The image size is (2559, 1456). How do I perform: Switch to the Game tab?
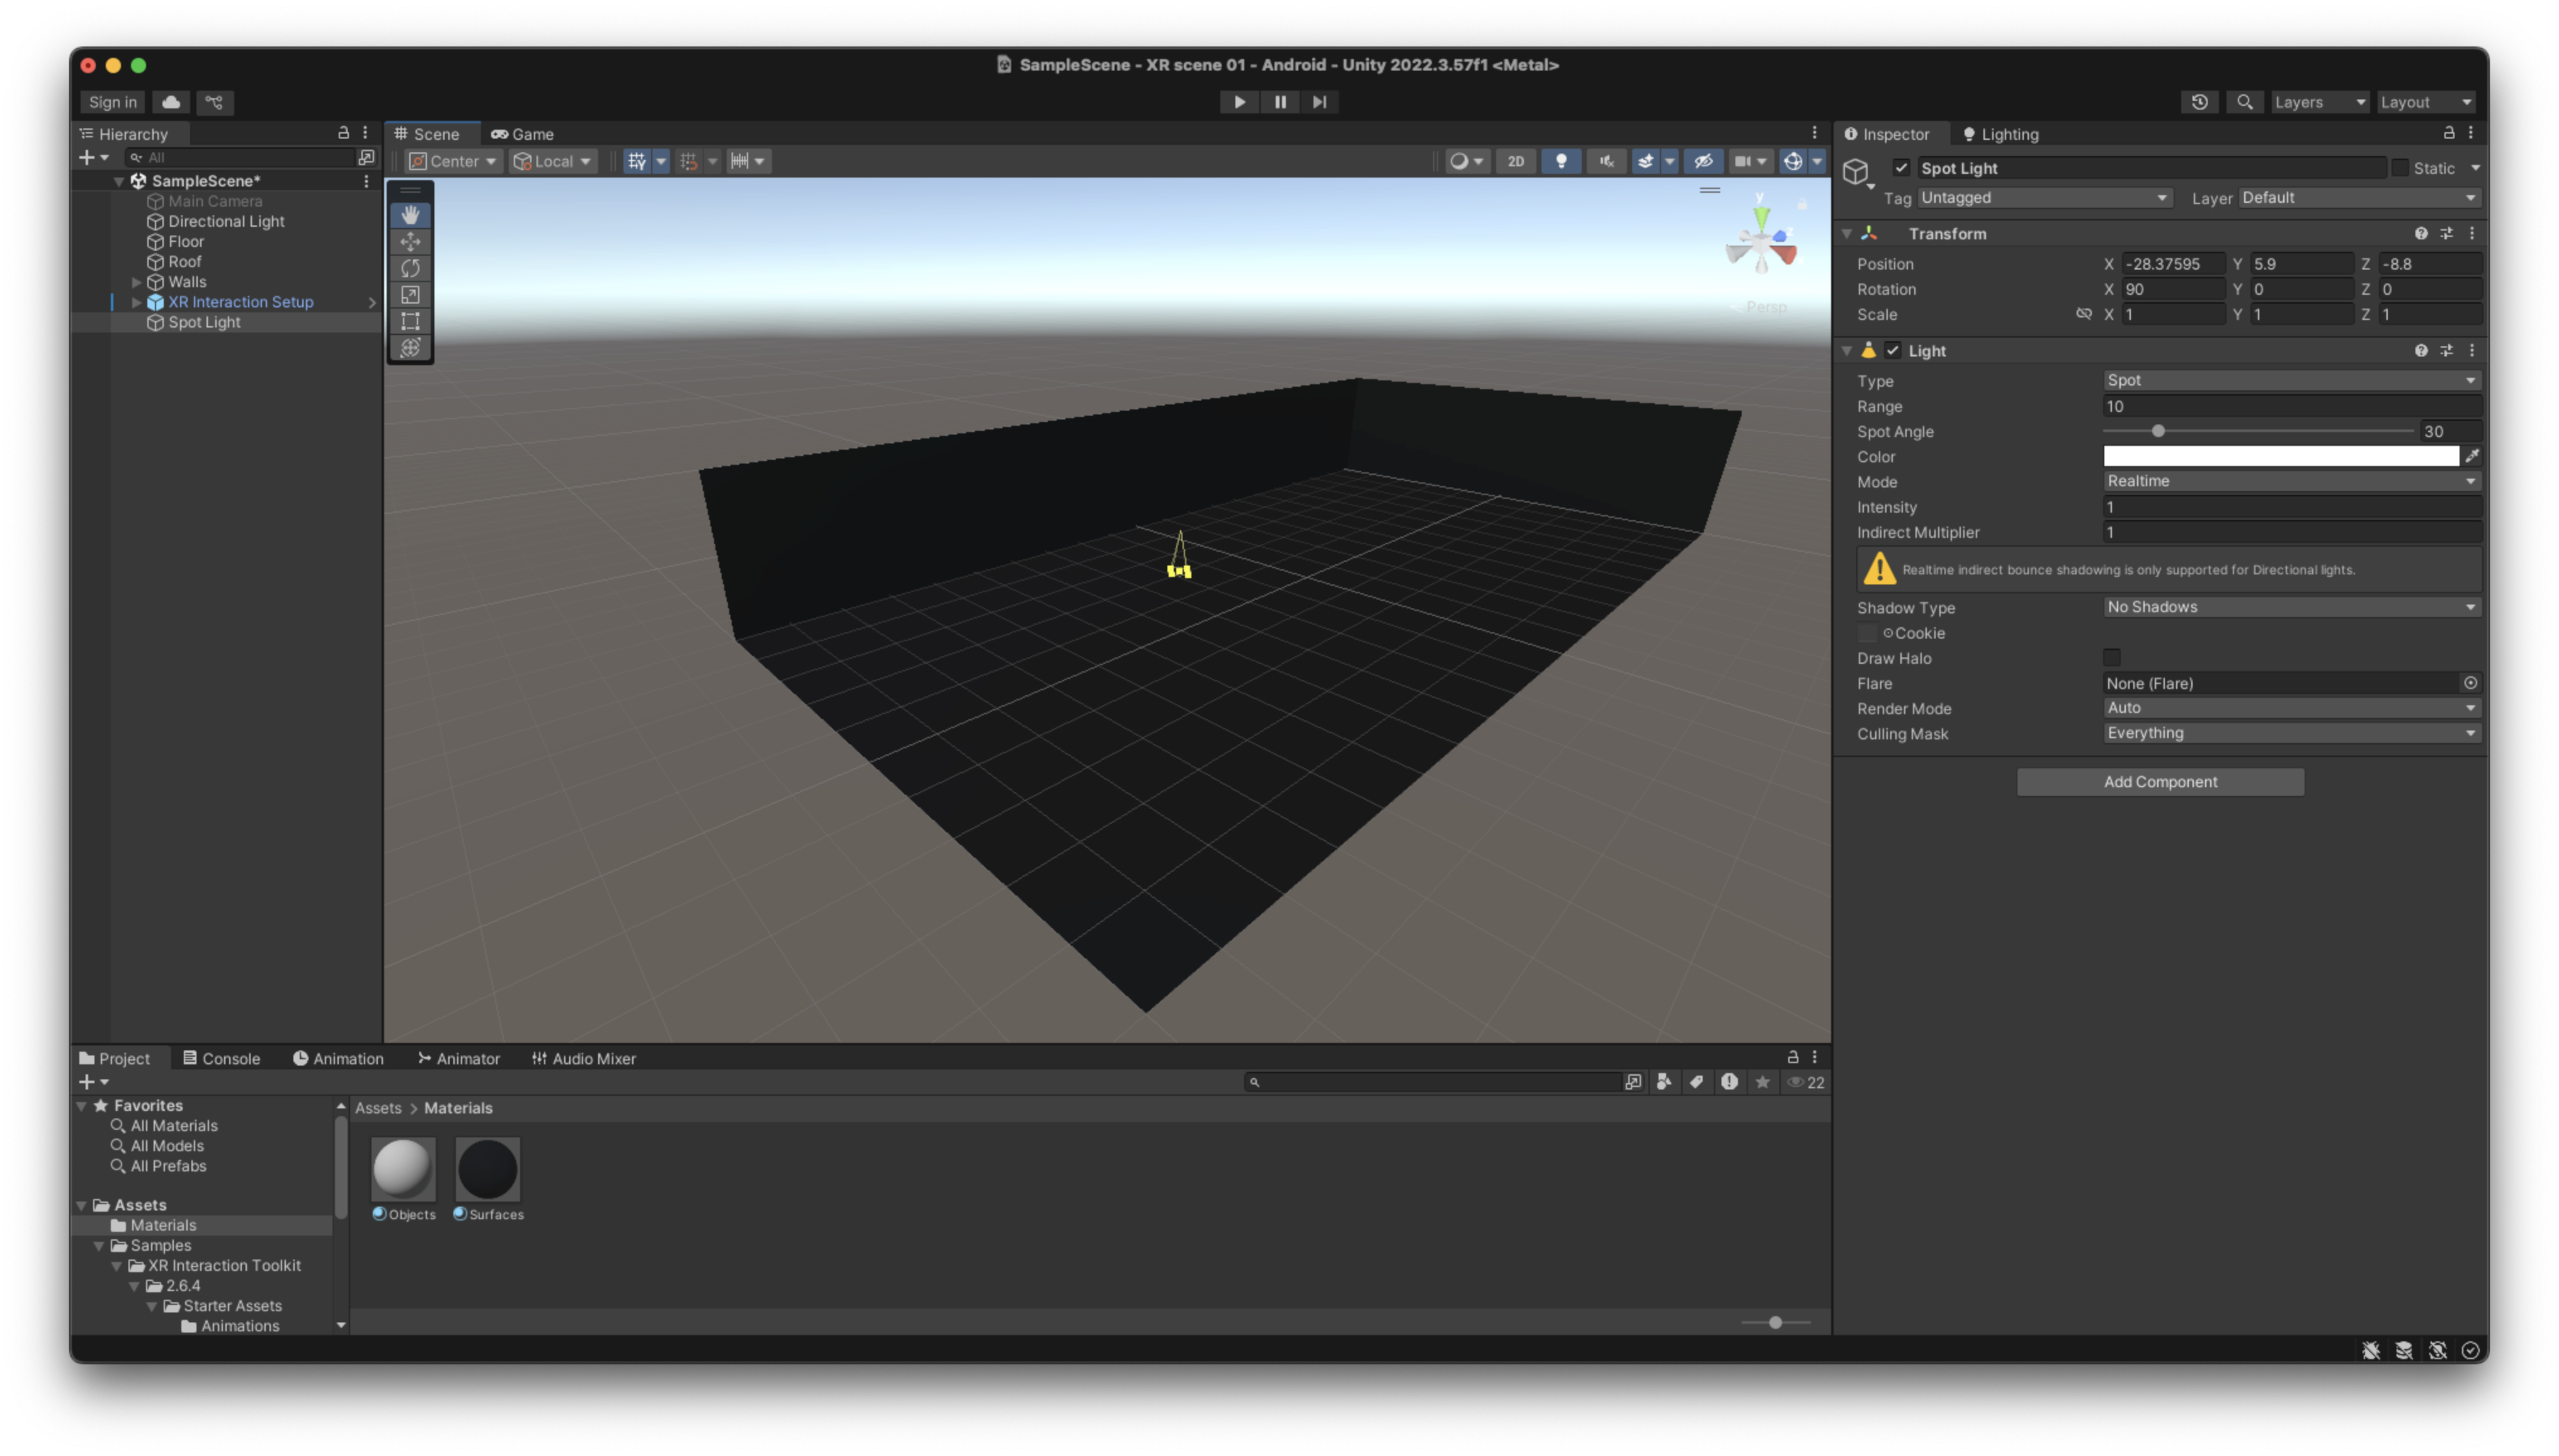(523, 134)
